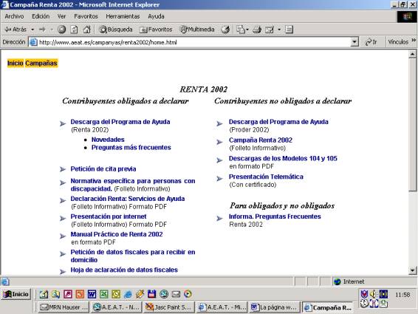The image size is (418, 314).
Task: Click the page scrollbar up arrow
Action: tap(412, 54)
